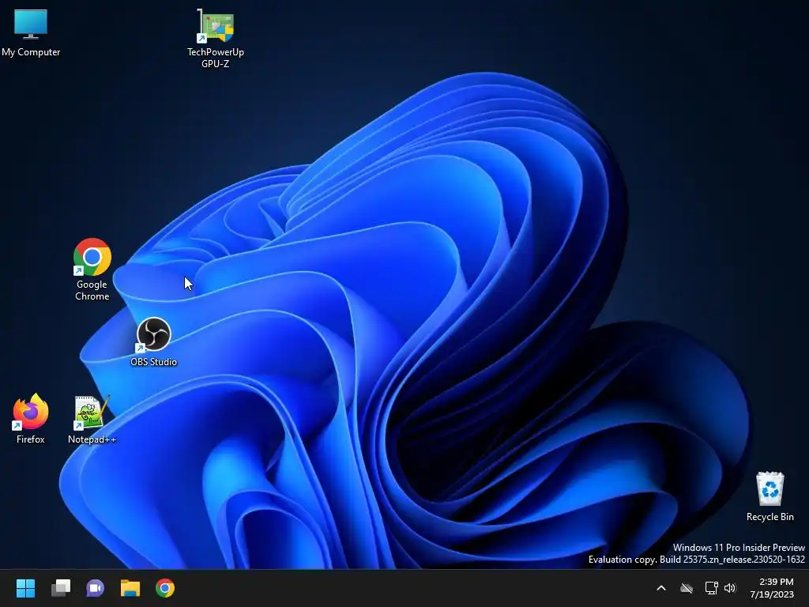
Task: Open Task View from the taskbar
Action: click(x=61, y=588)
